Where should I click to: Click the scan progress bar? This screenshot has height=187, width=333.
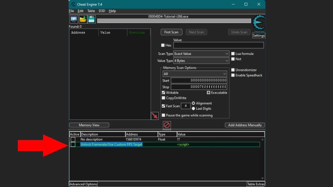[174, 21]
